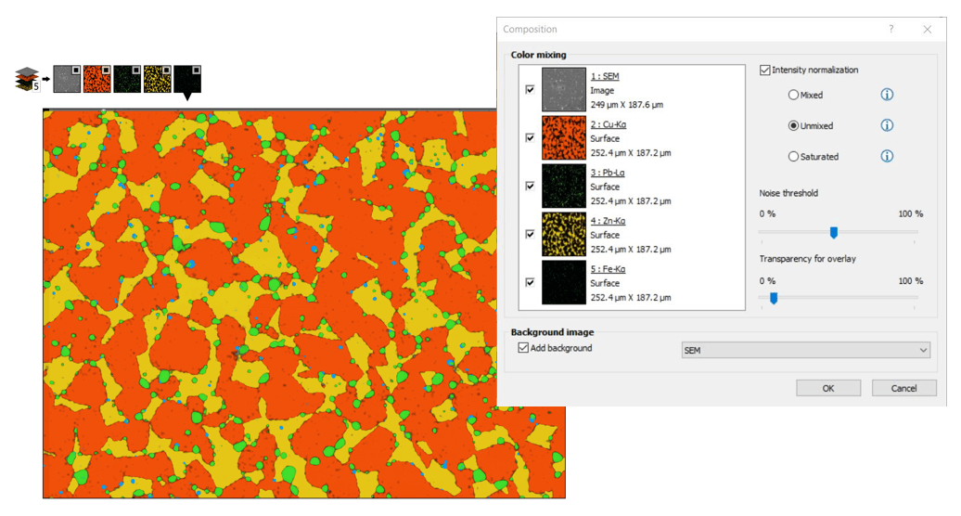Click the help question mark in the title bar

pos(891,29)
